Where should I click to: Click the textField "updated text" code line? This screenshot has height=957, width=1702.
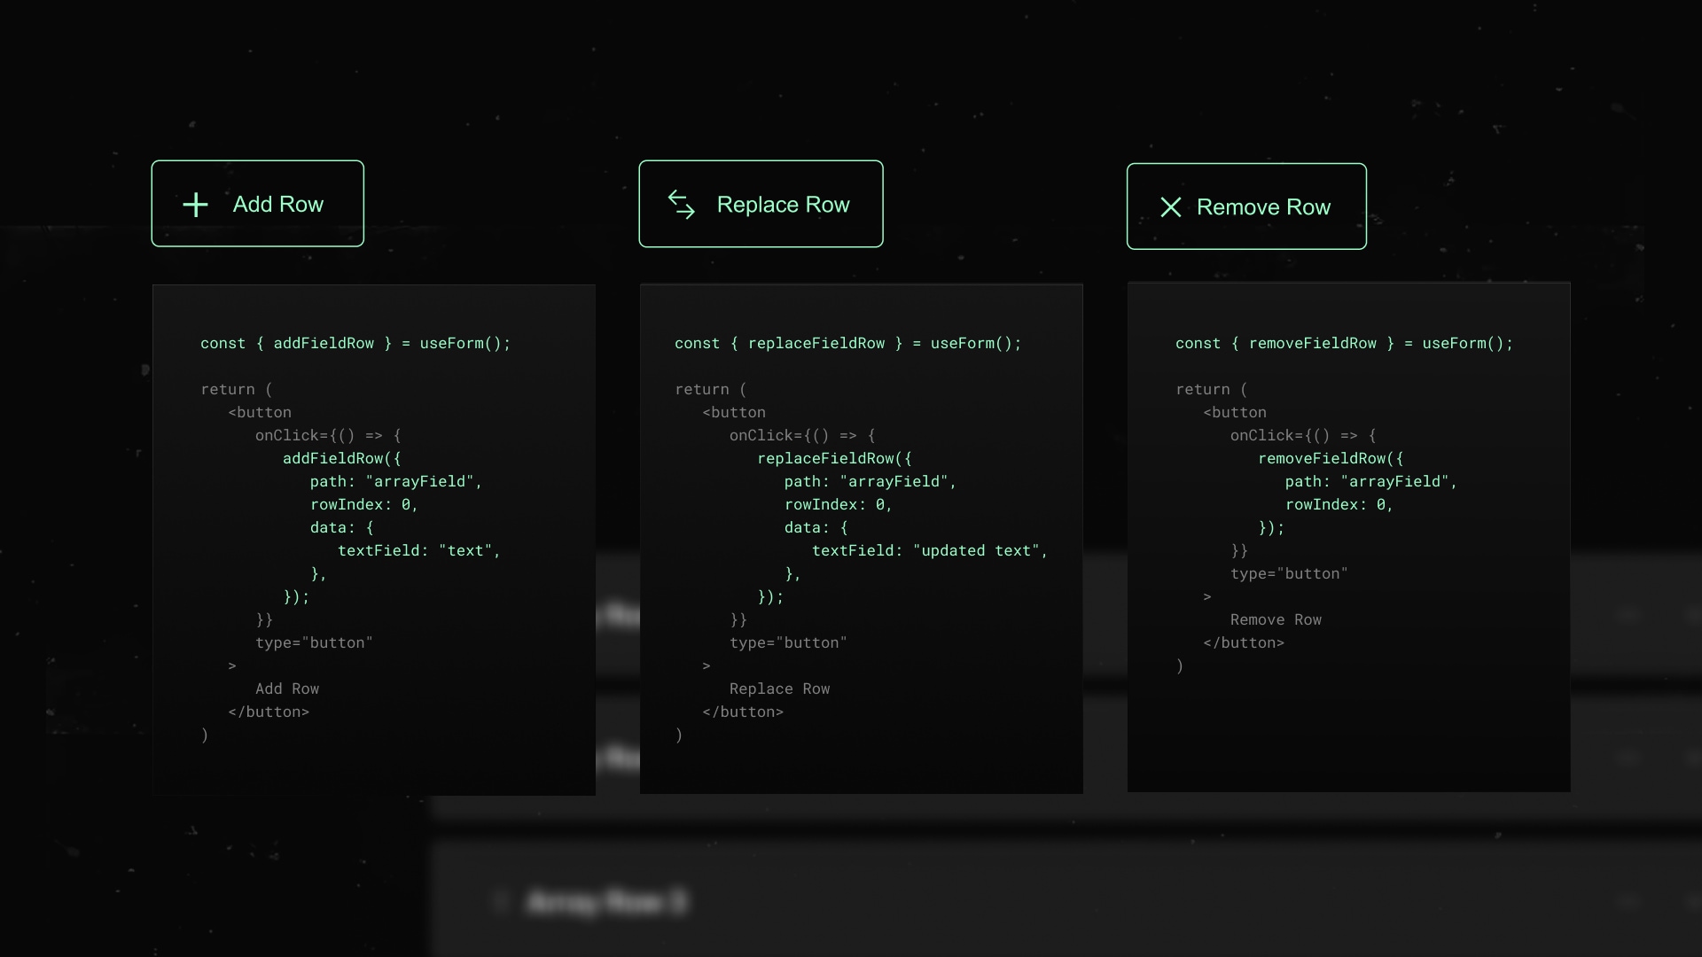[929, 551]
